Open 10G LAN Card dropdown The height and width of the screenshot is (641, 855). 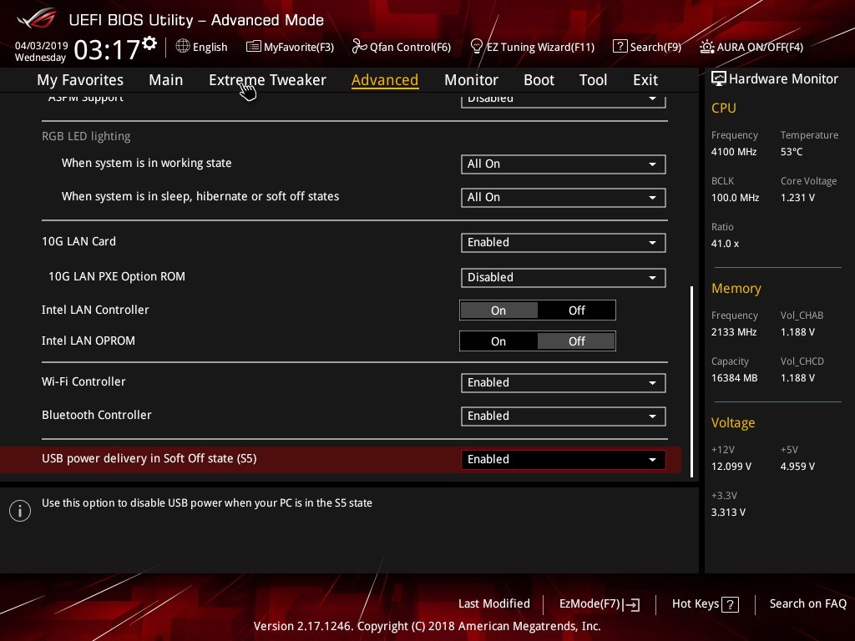563,243
